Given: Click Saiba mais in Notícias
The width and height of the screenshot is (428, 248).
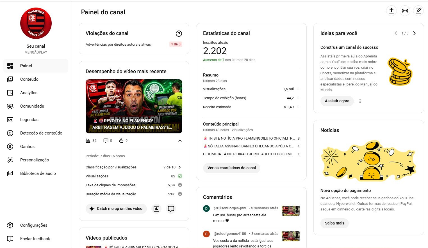Looking at the screenshot, I should point(334,223).
